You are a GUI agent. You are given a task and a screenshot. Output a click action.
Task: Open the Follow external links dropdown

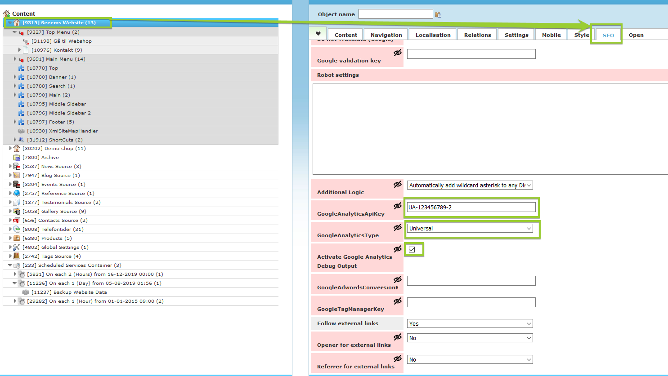[x=470, y=323]
